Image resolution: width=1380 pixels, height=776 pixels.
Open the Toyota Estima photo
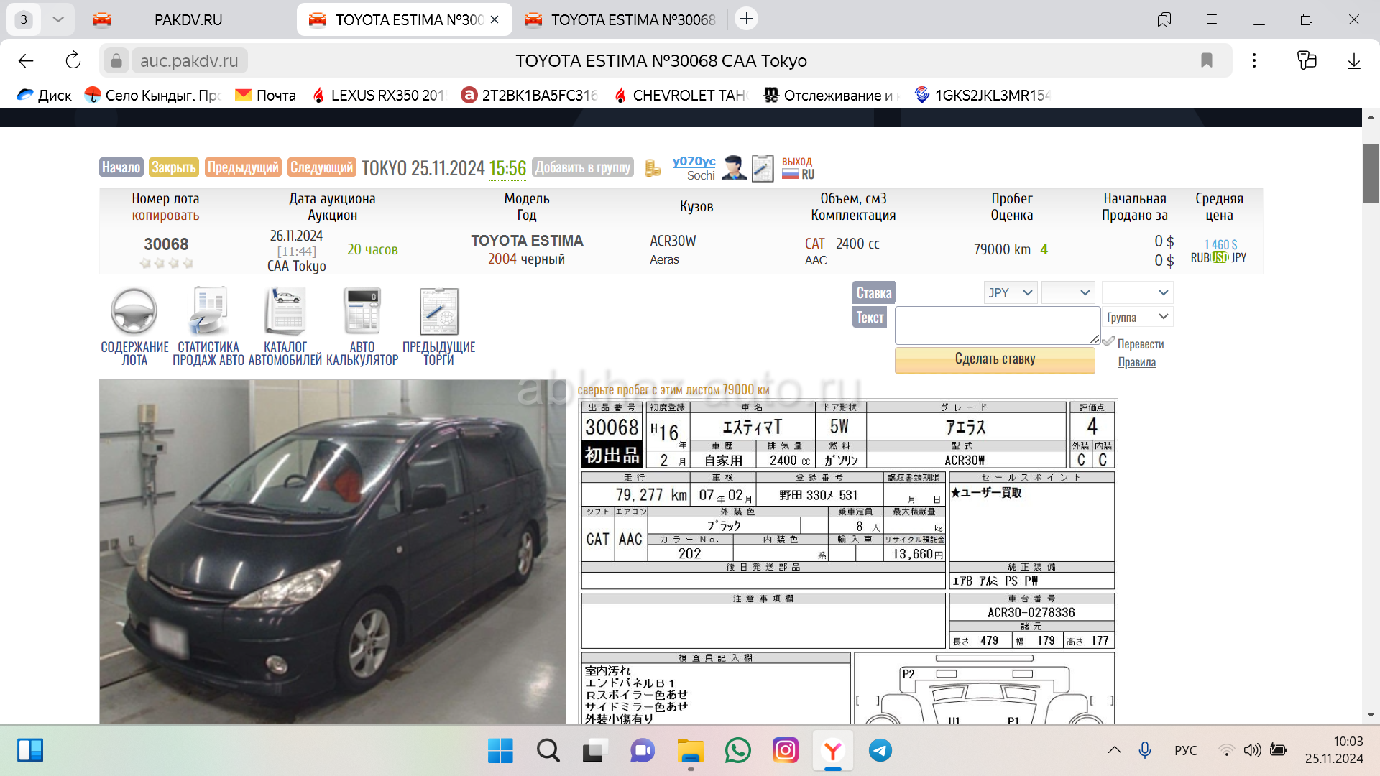point(333,552)
